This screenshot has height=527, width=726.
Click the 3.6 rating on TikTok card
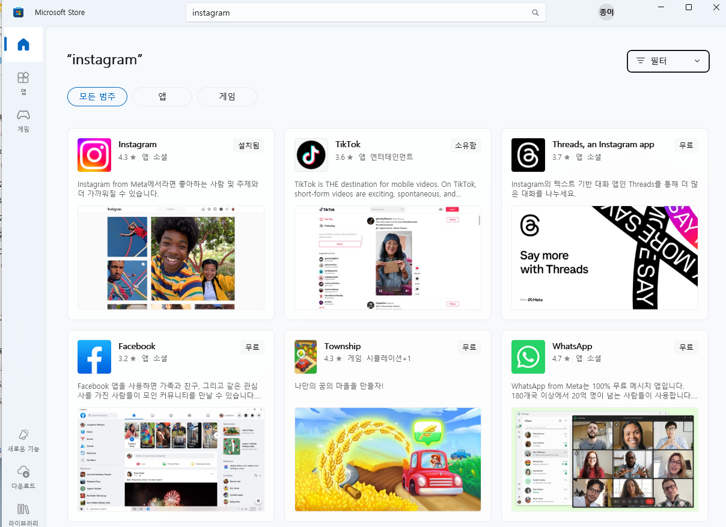(x=344, y=157)
